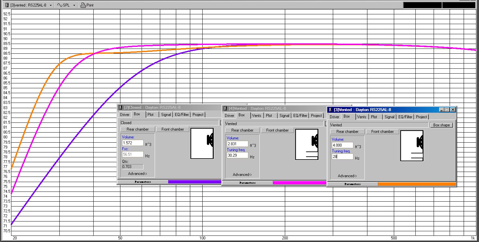The height and width of the screenshot is (242, 479).
Task: Open the EQ/Filter tab in the [4]Vented window
Action: [x=300, y=116]
